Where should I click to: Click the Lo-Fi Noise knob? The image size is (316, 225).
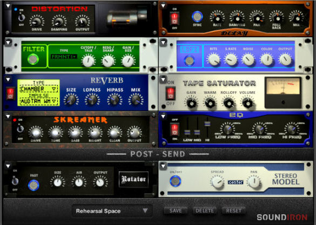point(248,60)
